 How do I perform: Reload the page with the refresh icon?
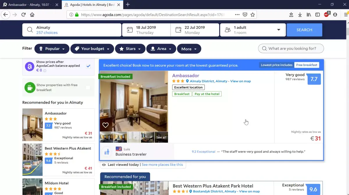click(23, 15)
